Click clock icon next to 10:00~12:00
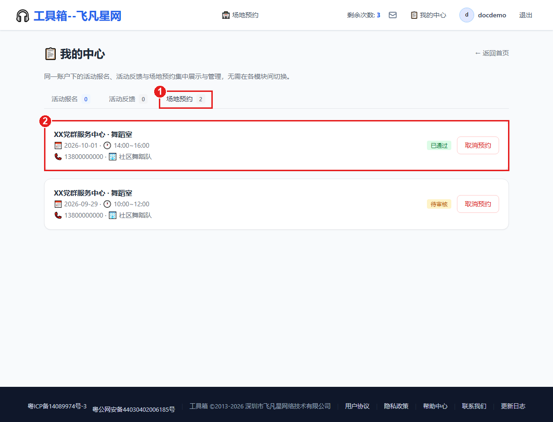This screenshot has width=553, height=422. (x=107, y=204)
